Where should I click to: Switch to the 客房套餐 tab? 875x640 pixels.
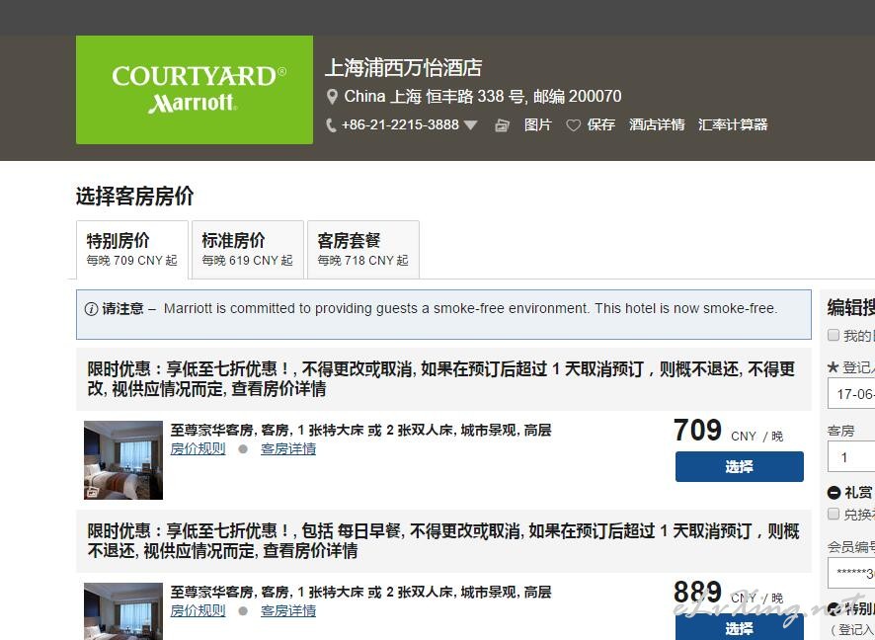[x=363, y=250]
